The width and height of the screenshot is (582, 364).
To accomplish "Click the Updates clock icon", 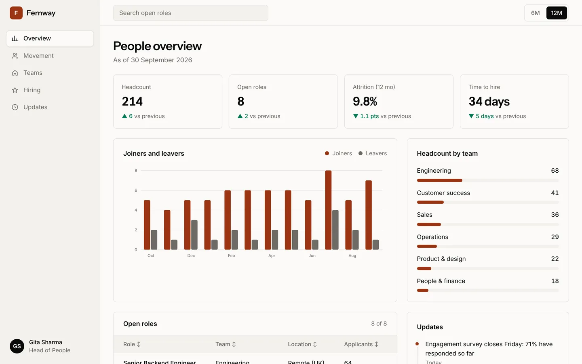I will coord(15,107).
